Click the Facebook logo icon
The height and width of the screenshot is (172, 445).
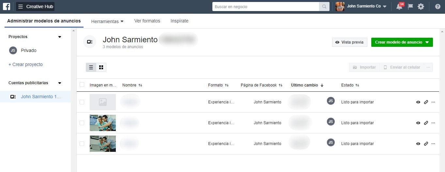7,7
